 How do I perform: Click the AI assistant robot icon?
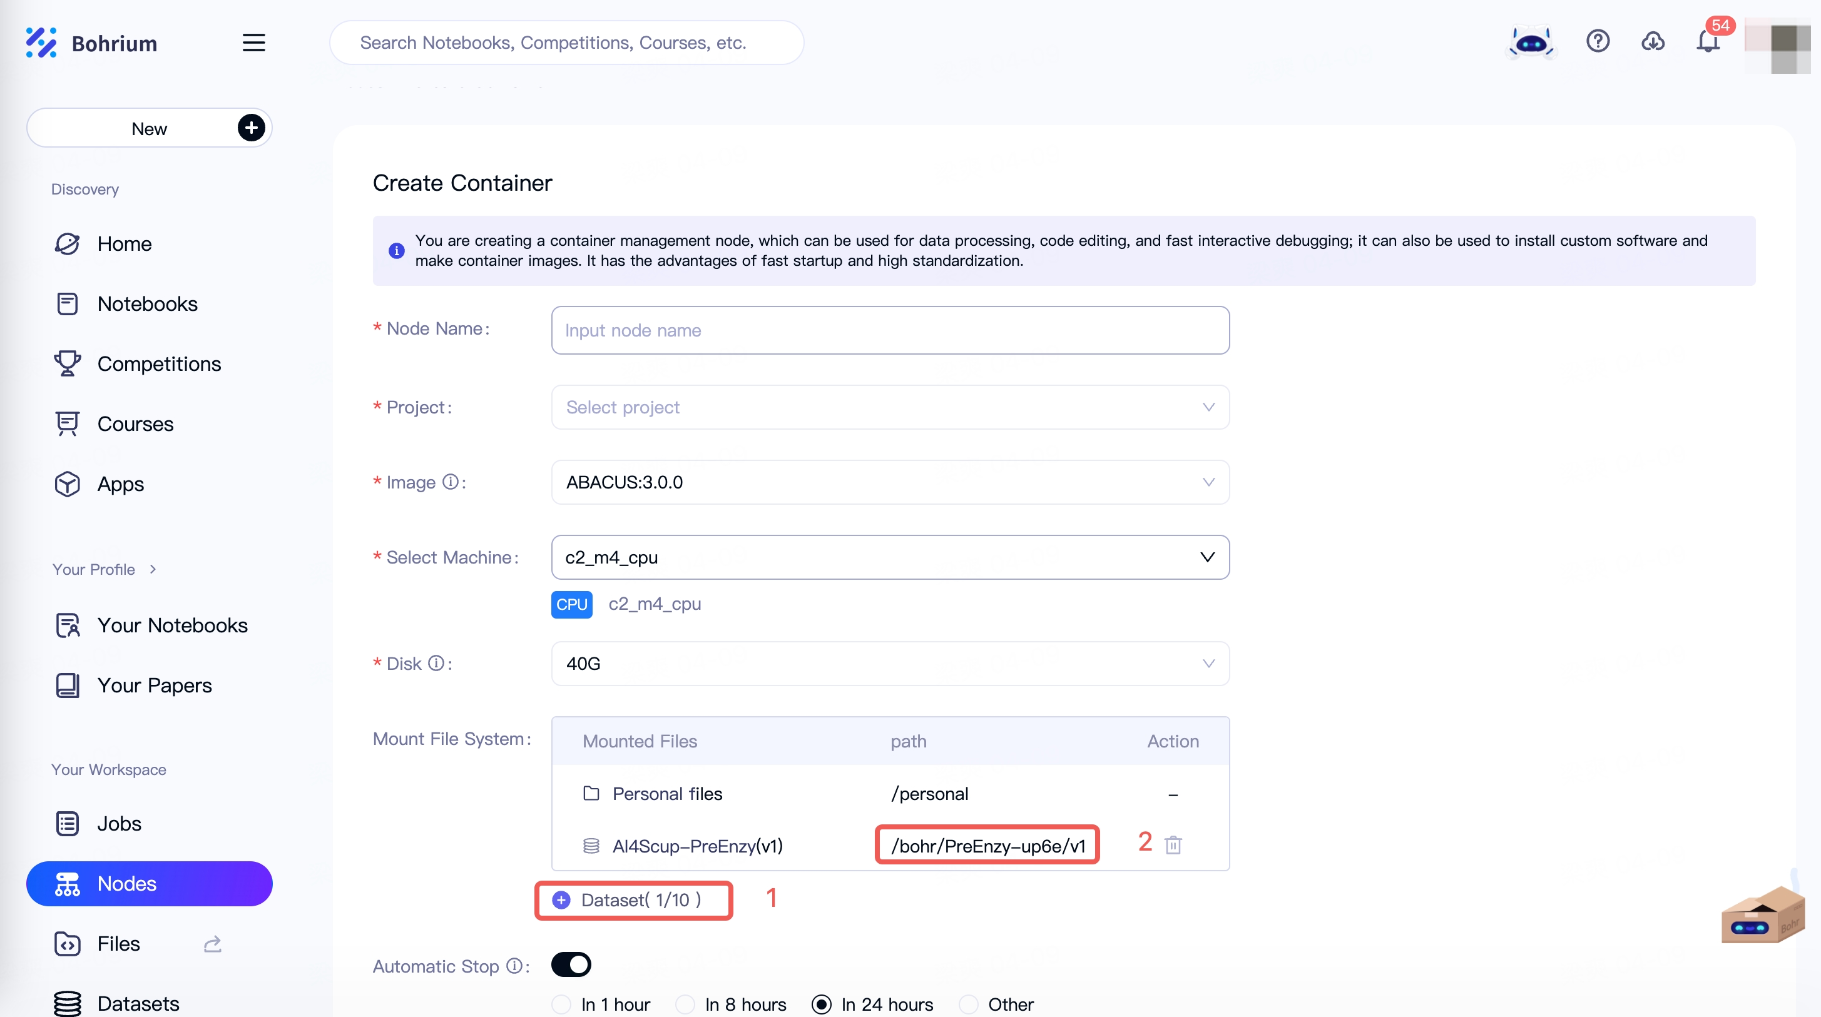(x=1531, y=41)
